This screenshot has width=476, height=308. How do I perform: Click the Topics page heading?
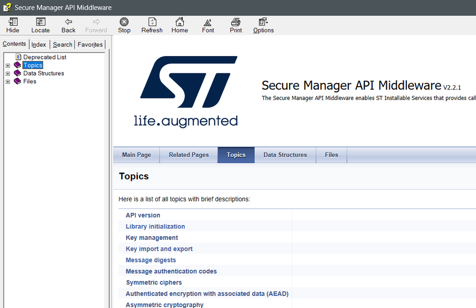[x=134, y=176]
